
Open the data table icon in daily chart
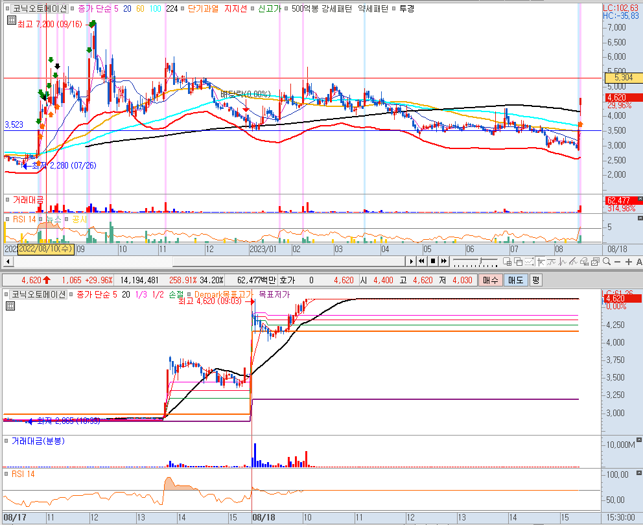coord(11,19)
